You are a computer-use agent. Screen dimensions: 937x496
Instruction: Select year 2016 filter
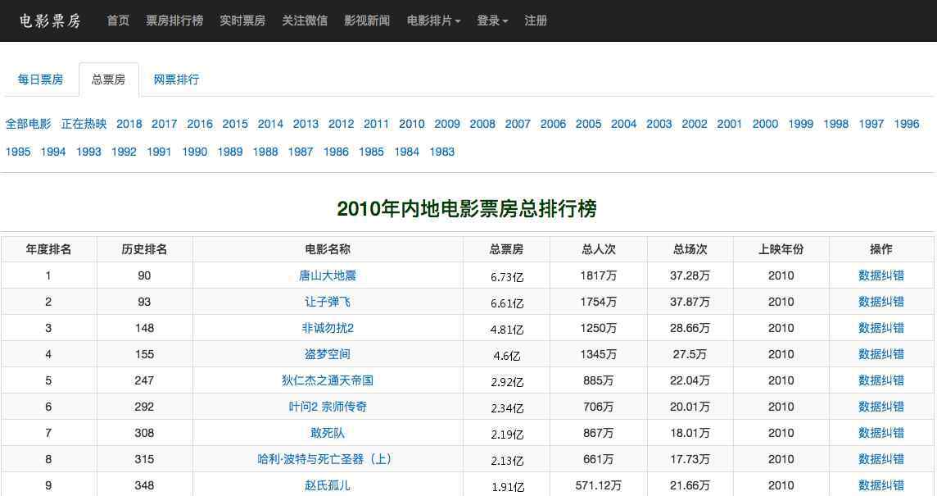[x=200, y=124]
